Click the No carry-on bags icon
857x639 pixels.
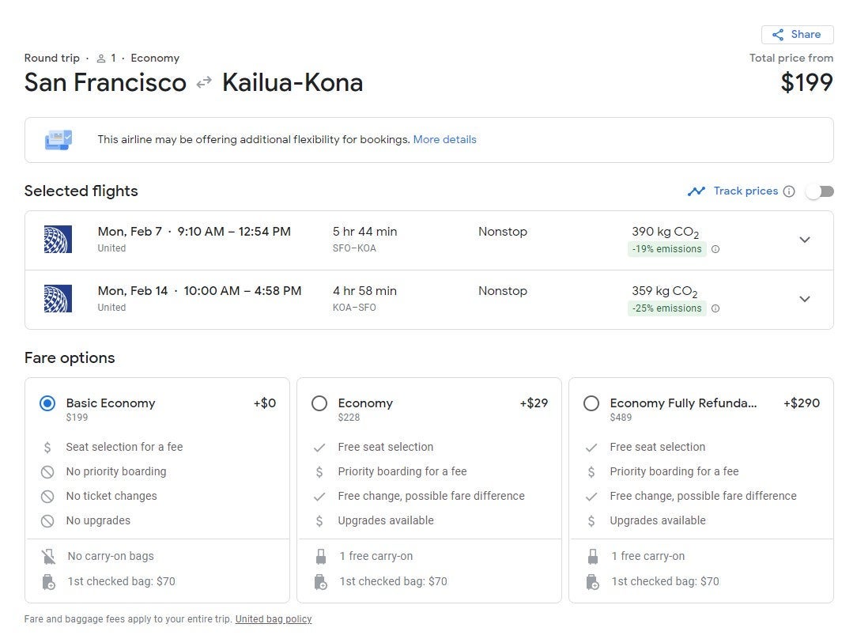pyautogui.click(x=48, y=557)
